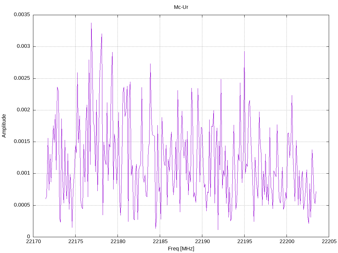Click the x-axis tick value 22170

33,241
